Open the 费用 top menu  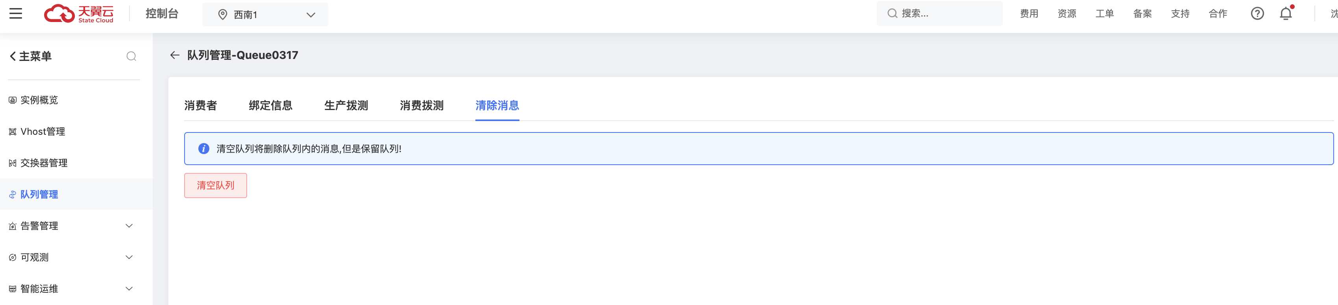(x=1029, y=13)
